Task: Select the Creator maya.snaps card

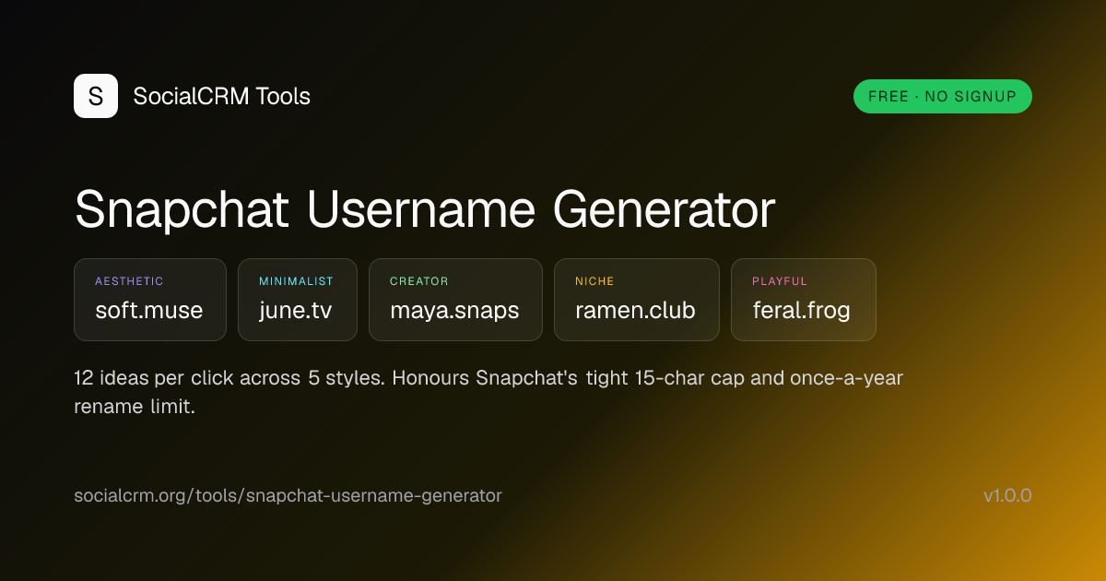Action: click(x=455, y=300)
